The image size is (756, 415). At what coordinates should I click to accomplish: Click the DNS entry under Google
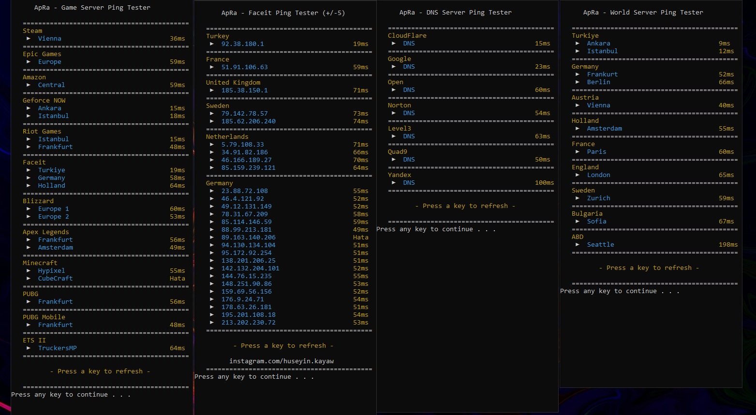pyautogui.click(x=409, y=67)
